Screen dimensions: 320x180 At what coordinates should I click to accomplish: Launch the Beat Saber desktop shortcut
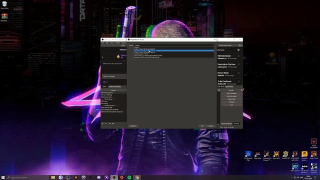[x=257, y=155]
